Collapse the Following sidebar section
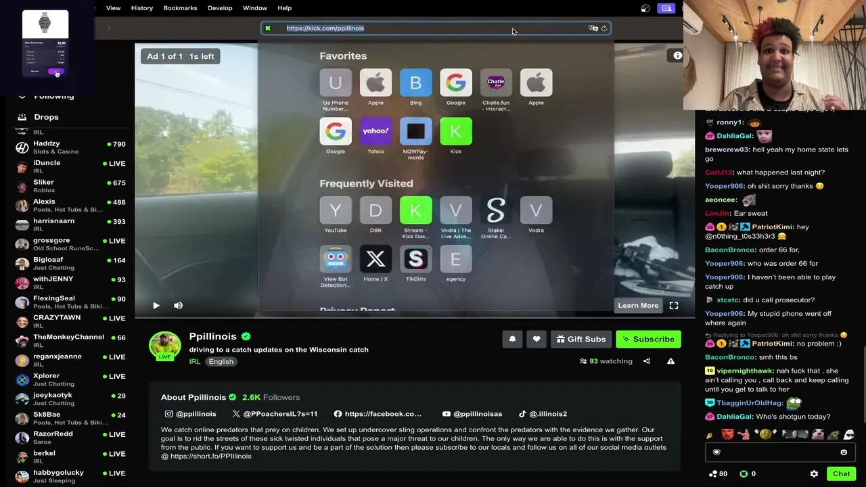The width and height of the screenshot is (866, 487). coord(22,97)
